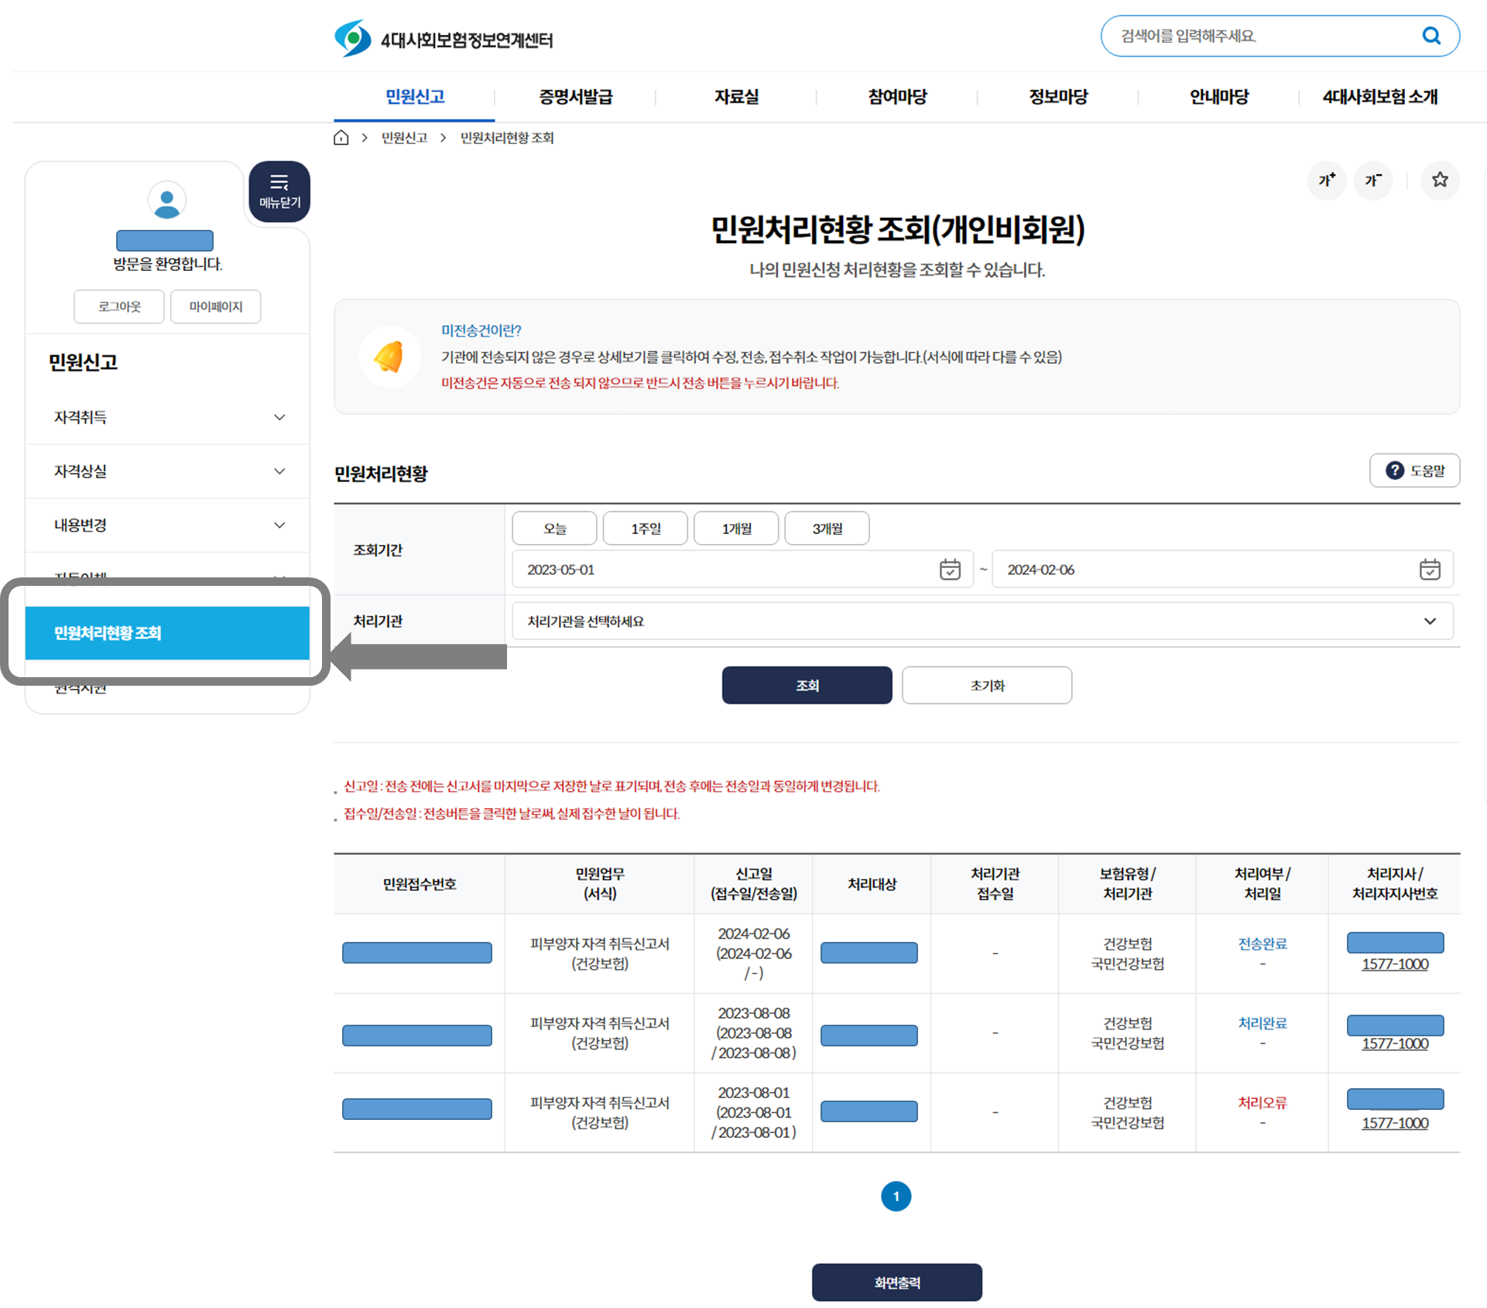Select the 1개월 period option

(736, 529)
